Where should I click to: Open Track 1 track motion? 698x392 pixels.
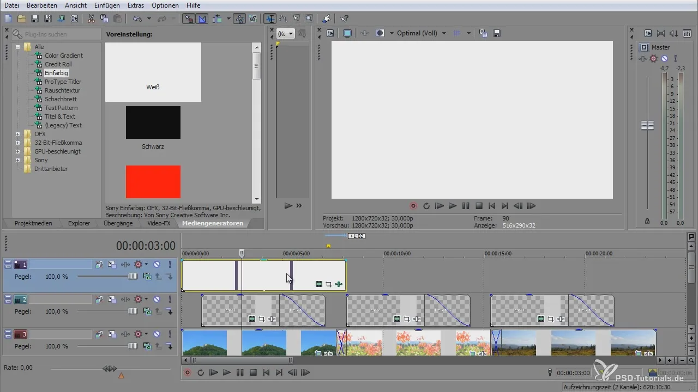tap(112, 265)
